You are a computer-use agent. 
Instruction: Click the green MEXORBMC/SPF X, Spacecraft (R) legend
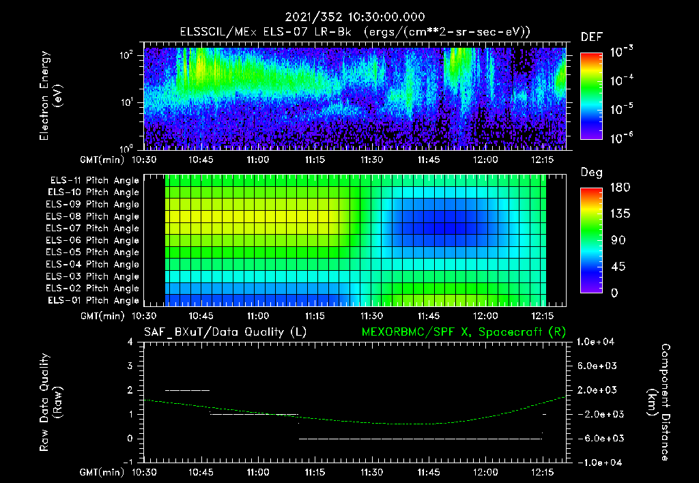[463, 332]
